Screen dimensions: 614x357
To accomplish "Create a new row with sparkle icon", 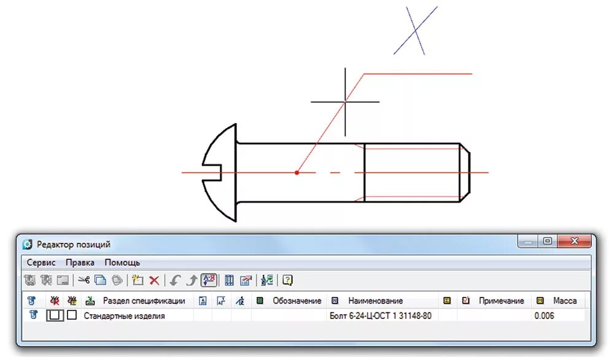I will [x=138, y=280].
